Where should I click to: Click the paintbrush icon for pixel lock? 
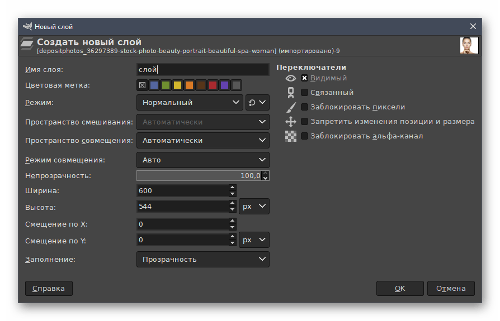click(x=290, y=107)
